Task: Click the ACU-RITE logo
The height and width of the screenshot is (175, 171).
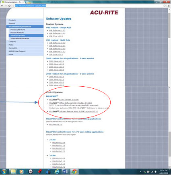Action: pos(104,12)
